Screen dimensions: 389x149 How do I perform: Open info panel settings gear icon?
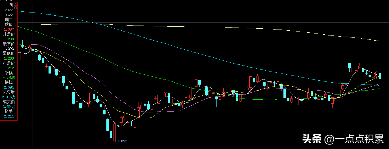[16, 8]
